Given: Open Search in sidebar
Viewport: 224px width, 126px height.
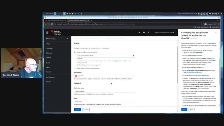Looking at the screenshot, I should 49,57.
